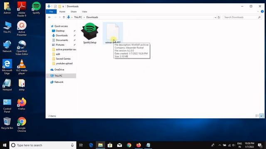Open Edge from the taskbar
Image resolution: width=266 pixels, height=149 pixels.
pyautogui.click(x=91, y=145)
